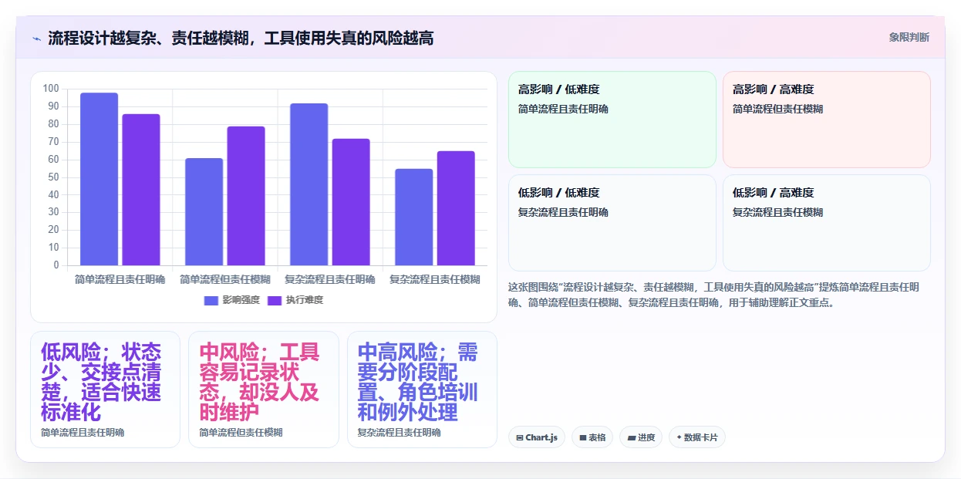Open the 中风险 data card
The width and height of the screenshot is (961, 479).
264,390
